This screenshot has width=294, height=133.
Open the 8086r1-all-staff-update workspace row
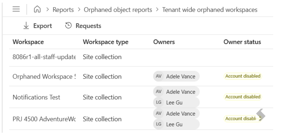(141, 57)
